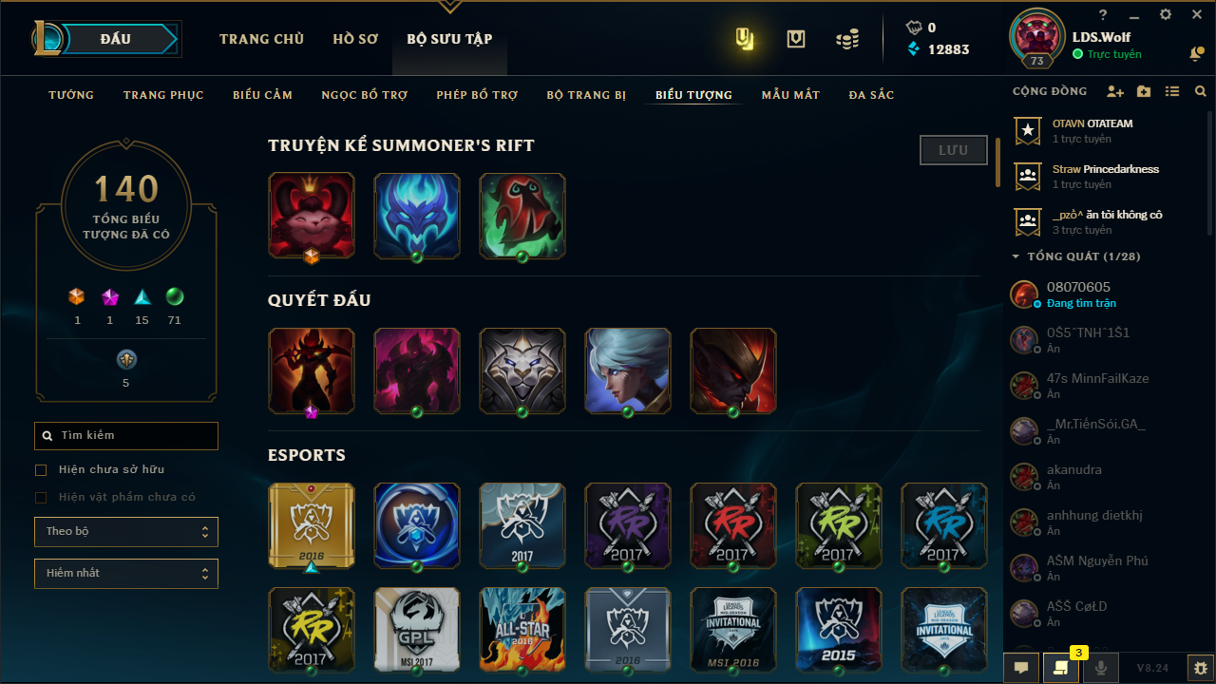The width and height of the screenshot is (1216, 684).
Task: Open the Loot inventory icon
Action: click(x=746, y=39)
